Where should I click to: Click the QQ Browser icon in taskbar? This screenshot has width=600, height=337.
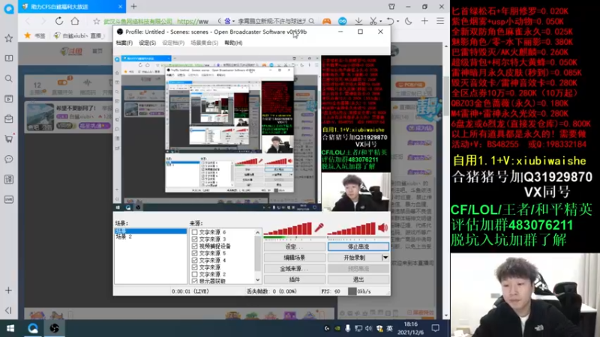click(x=33, y=328)
